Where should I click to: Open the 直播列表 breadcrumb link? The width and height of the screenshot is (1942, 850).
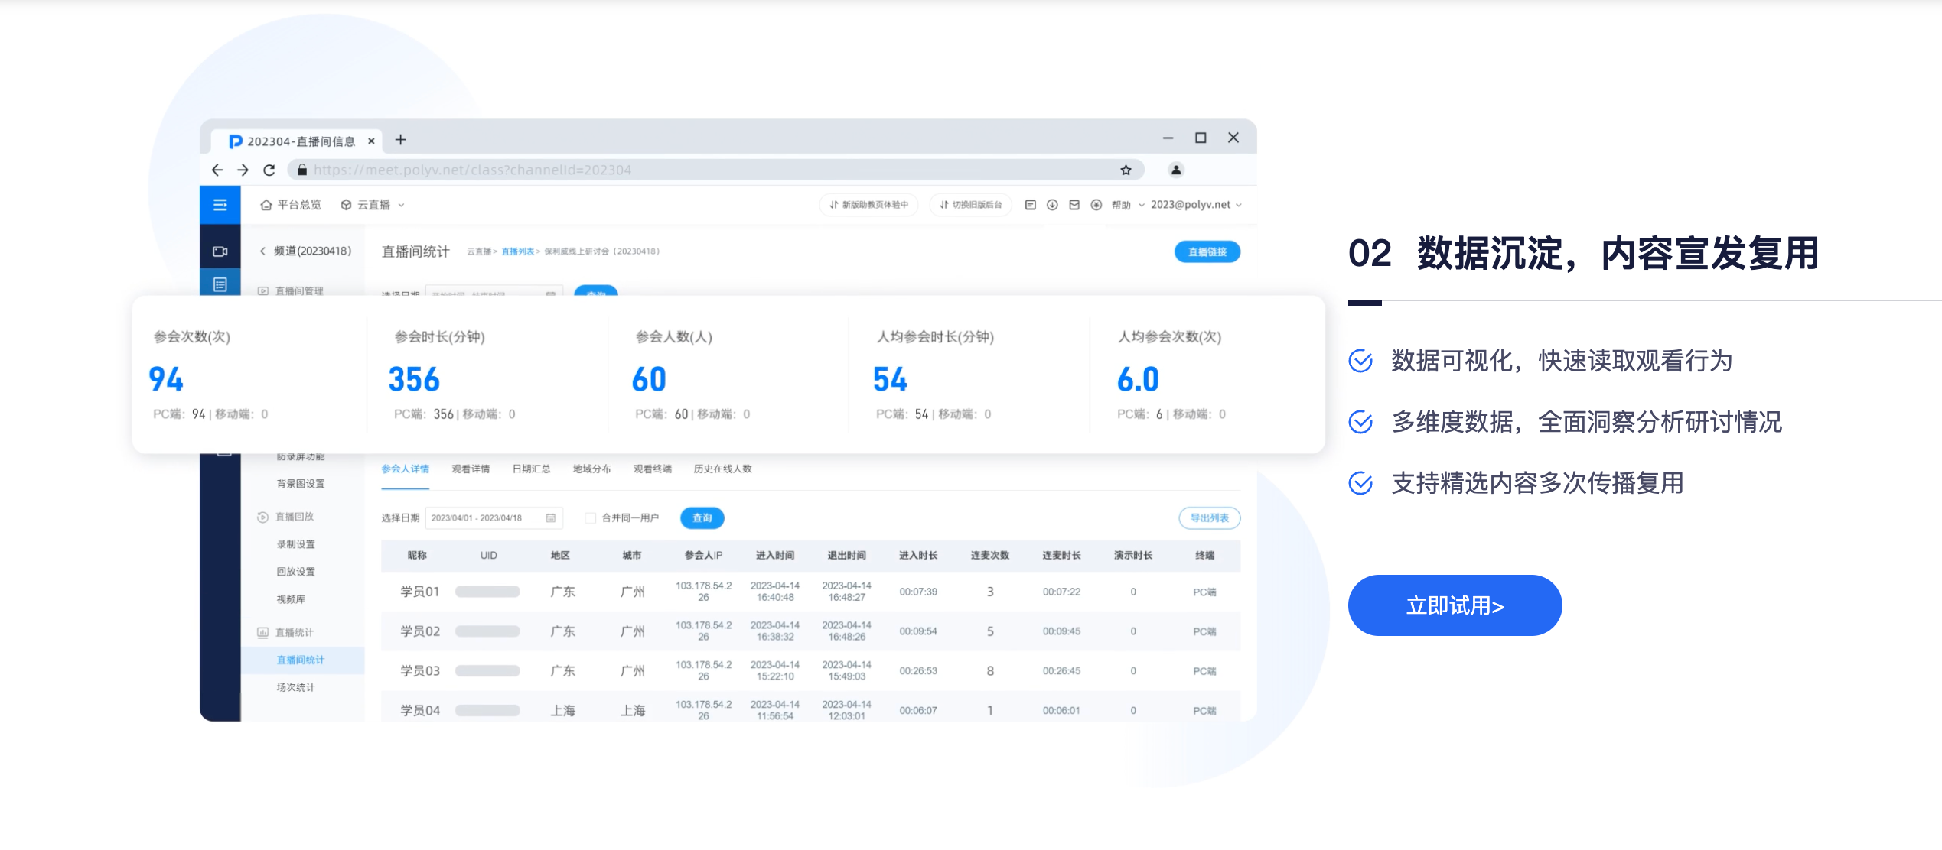[x=518, y=251]
